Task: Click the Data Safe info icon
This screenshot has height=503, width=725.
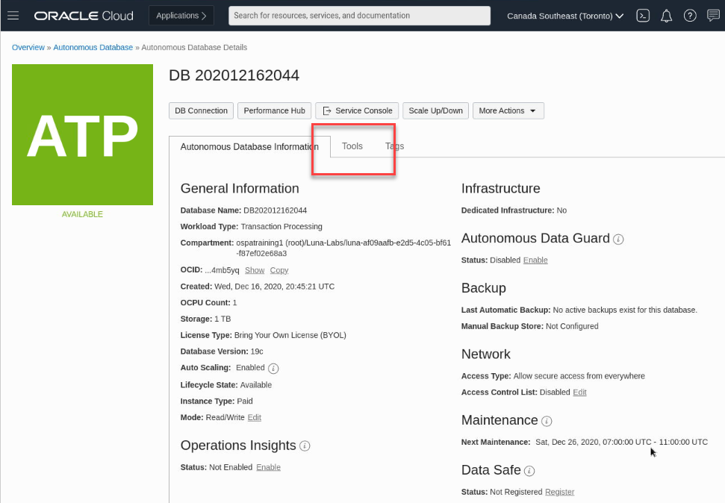Action: (529, 471)
